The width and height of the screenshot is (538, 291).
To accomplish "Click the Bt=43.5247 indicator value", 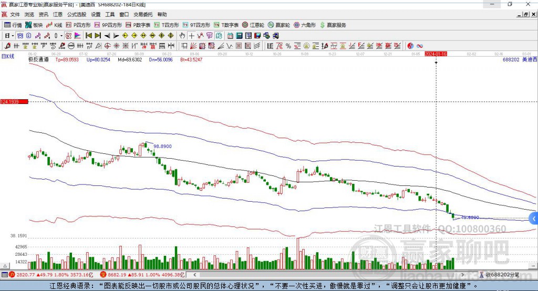I will click(191, 60).
